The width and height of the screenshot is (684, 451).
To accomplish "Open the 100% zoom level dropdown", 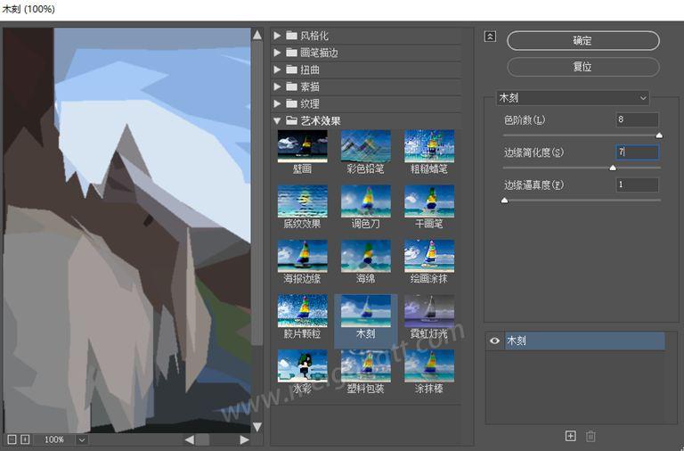I will pyautogui.click(x=82, y=439).
